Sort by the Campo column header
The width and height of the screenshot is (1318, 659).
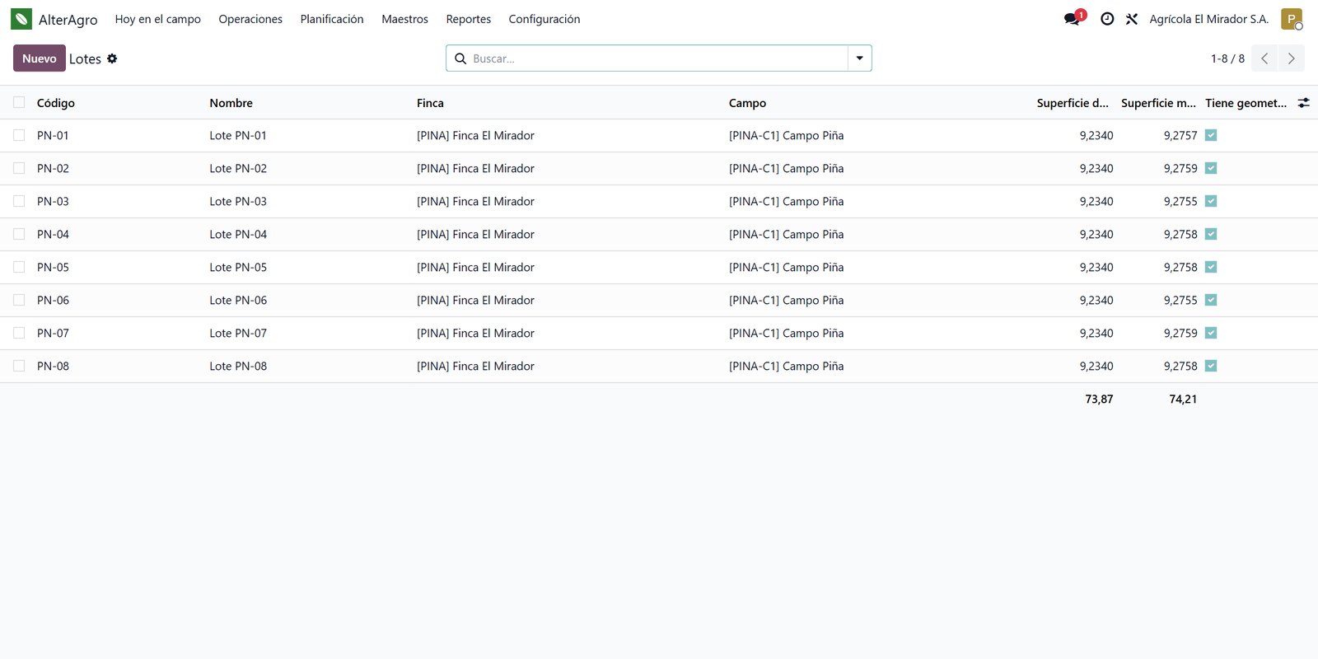point(747,103)
